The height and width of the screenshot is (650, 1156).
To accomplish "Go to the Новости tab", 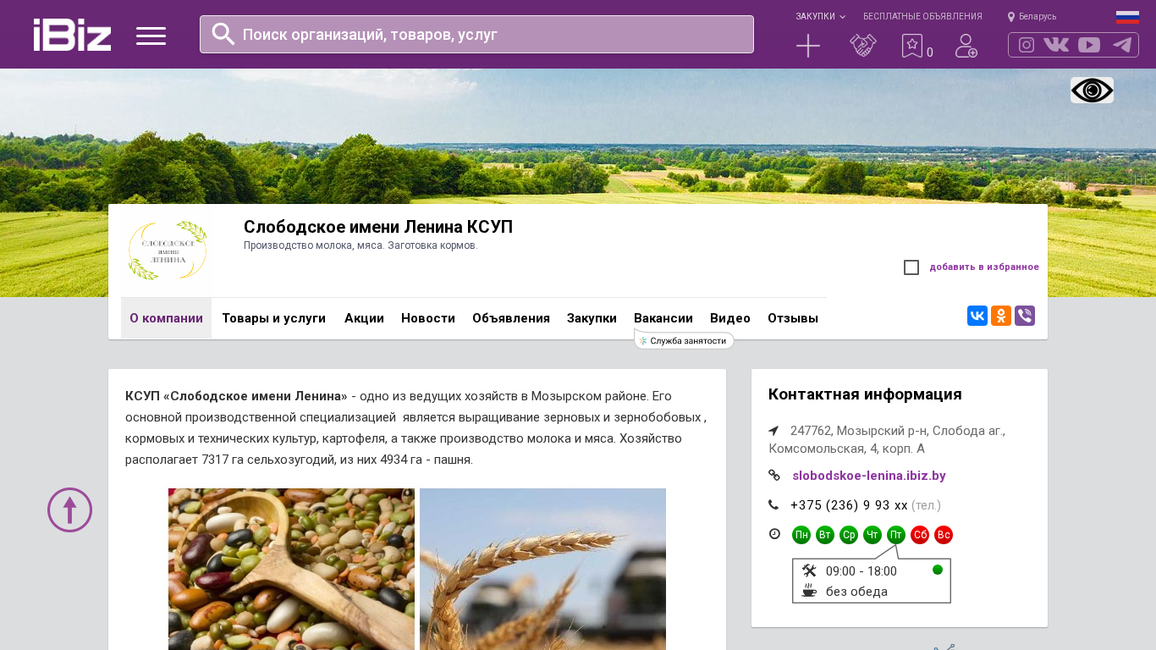I will pos(428,318).
